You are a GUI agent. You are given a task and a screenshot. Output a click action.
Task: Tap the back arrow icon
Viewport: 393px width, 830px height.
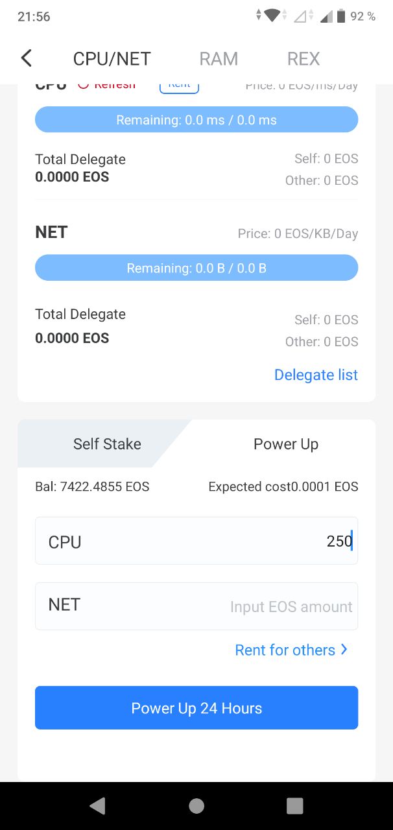[26, 58]
